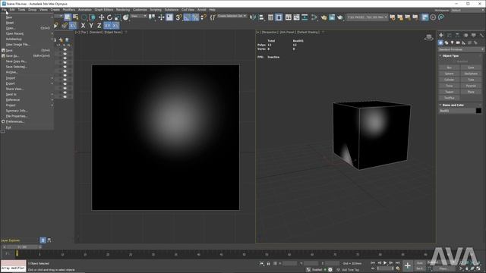Click the Cone primitive button
Image resolution: width=486 pixels, height=273 pixels.
point(471,67)
